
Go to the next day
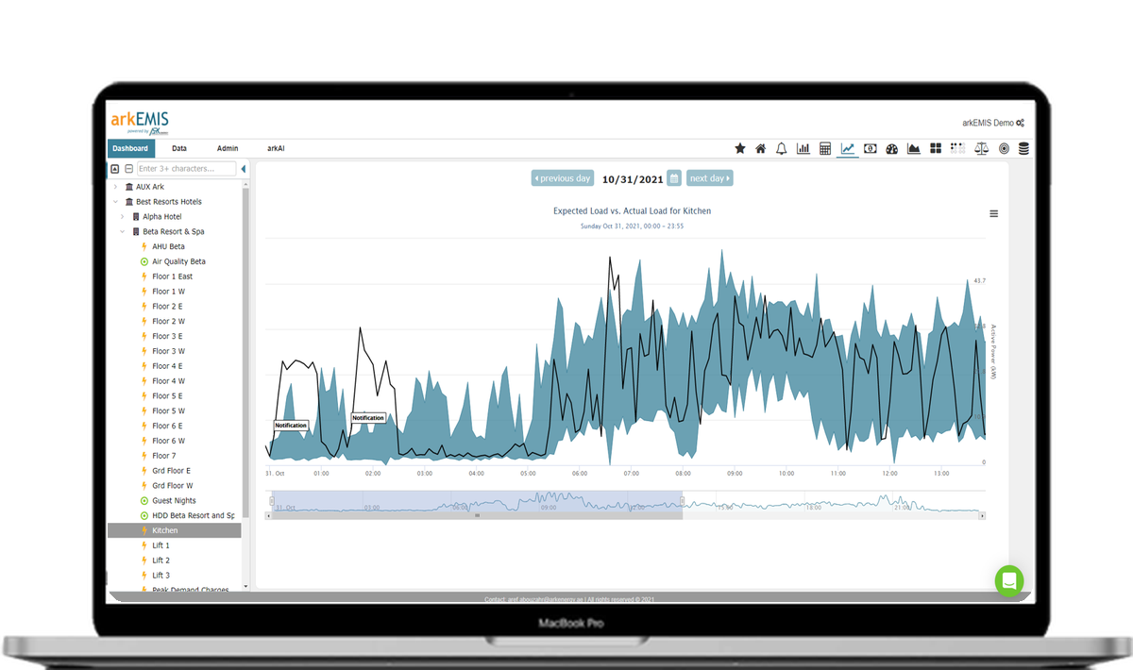(x=710, y=178)
